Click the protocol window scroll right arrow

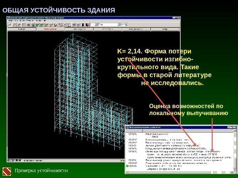232,172
